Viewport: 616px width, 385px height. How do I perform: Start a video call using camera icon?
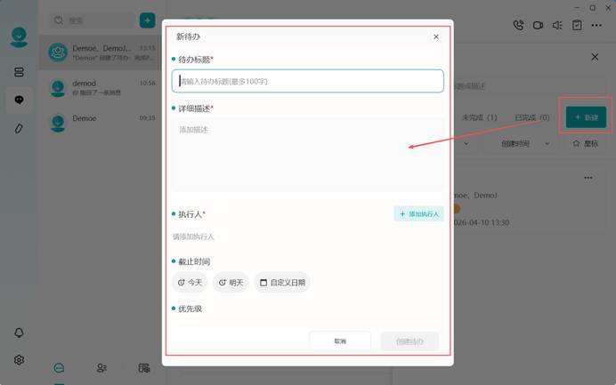pyautogui.click(x=538, y=25)
